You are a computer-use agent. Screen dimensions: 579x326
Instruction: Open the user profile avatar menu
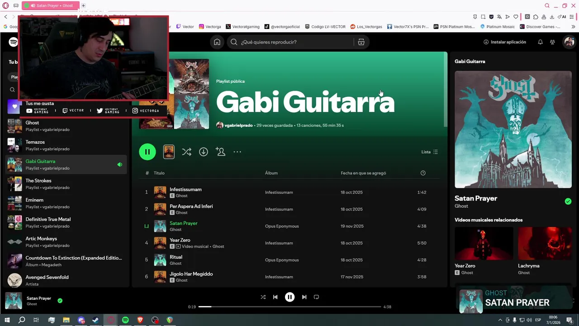click(x=569, y=42)
